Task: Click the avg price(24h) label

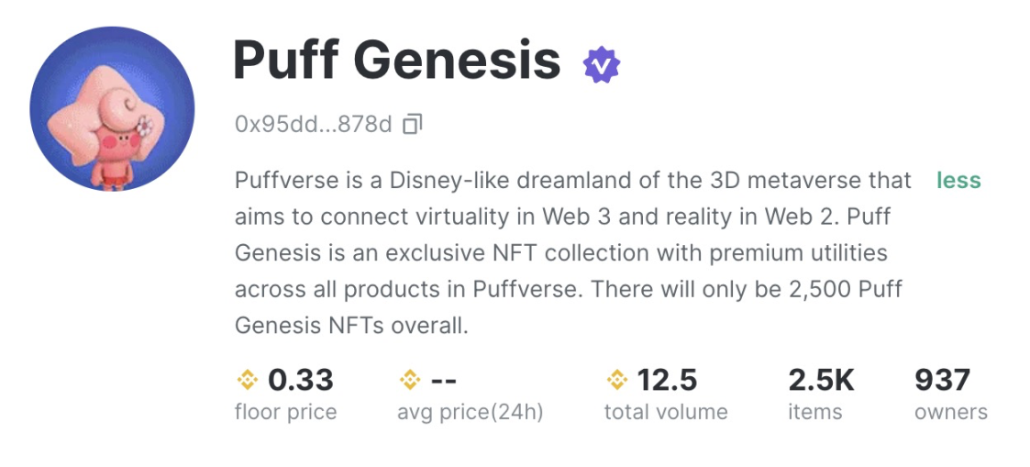Action: click(x=470, y=412)
